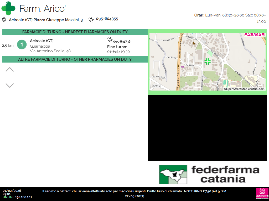Click the phone icon beside 095-604355
The image size is (269, 201).
91,20
